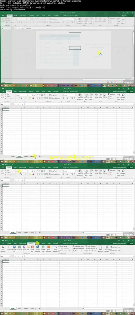Click Merge & Center in the second frame
The image size is (135, 315).
55,98
